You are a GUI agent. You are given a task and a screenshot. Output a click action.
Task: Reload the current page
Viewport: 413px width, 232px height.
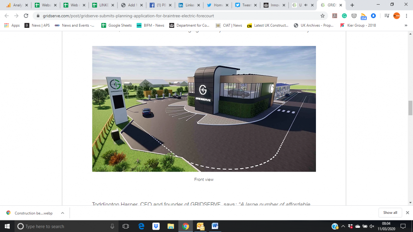[x=26, y=16]
